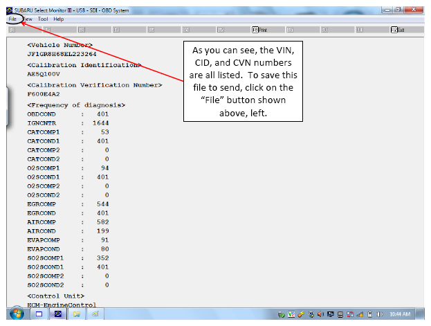Click the <Frequency of diagnosis> heading
Screen dimensions: 431x326
coord(76,105)
